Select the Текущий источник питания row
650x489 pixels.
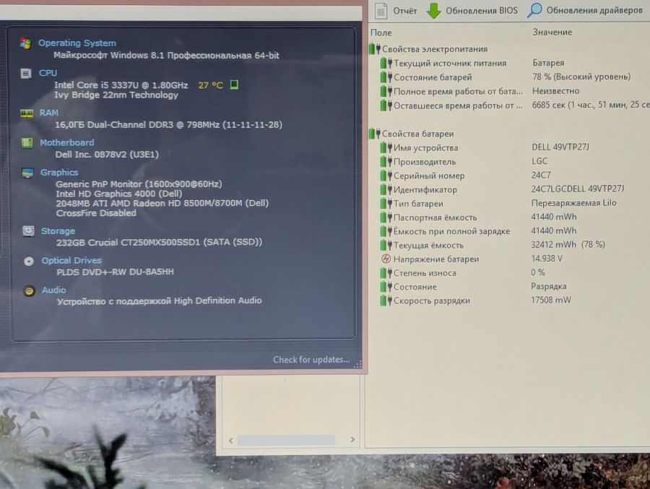pyautogui.click(x=514, y=63)
